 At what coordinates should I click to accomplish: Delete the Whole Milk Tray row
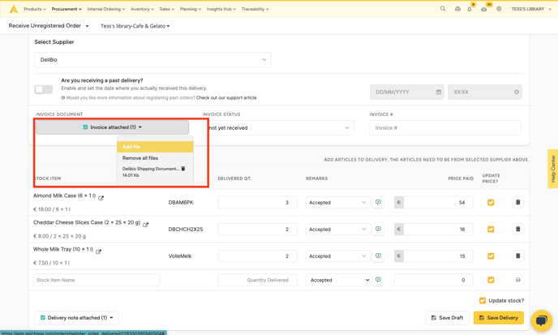[x=517, y=256]
